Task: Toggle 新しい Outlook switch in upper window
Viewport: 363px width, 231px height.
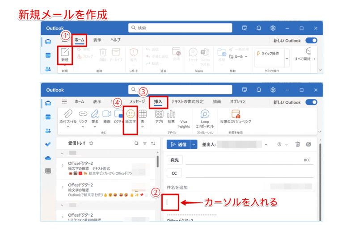Action: click(x=312, y=41)
